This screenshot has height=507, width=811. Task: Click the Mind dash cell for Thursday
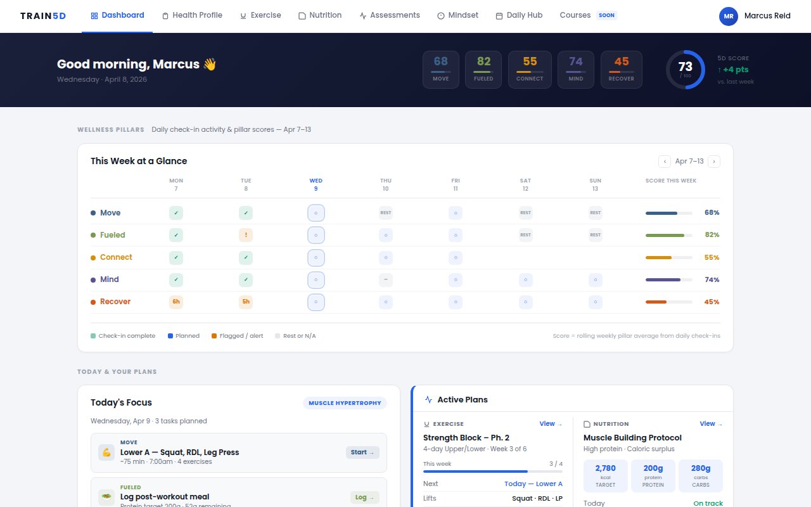386,279
